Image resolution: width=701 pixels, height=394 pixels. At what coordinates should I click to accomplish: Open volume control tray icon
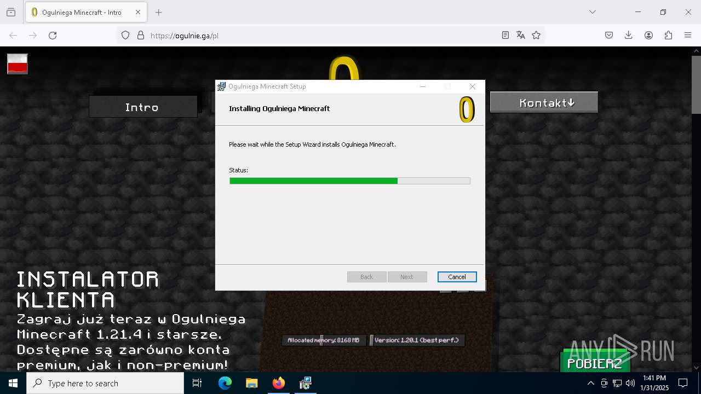[630, 383]
